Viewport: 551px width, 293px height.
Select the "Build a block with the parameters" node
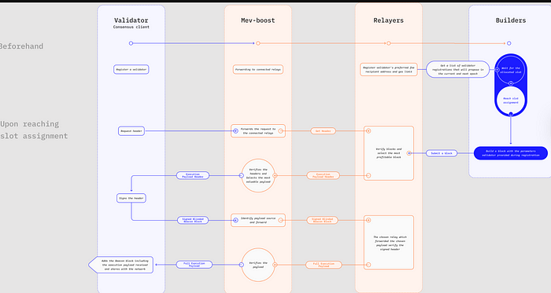tap(511, 153)
